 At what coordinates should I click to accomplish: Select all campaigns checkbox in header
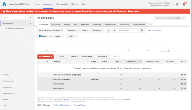pyautogui.click(x=40, y=62)
